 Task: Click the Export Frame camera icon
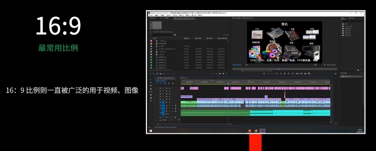(x=305, y=73)
